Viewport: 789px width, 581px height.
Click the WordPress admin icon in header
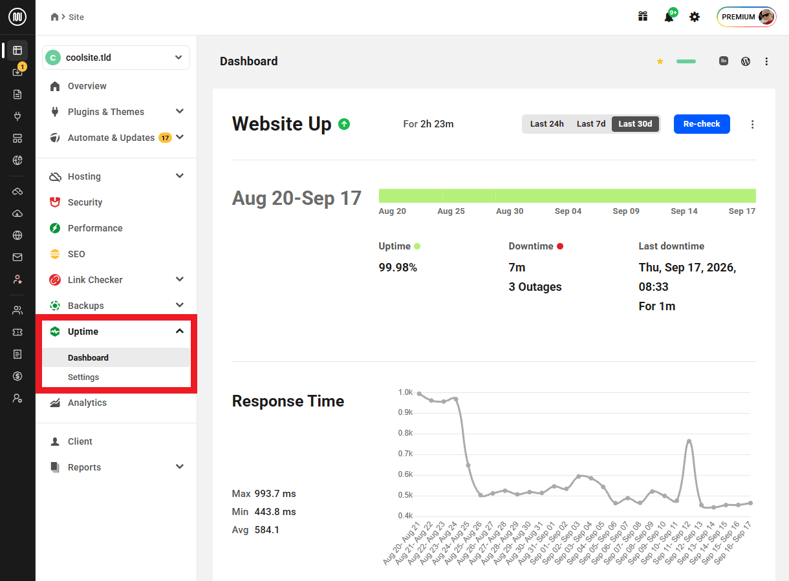(x=746, y=61)
